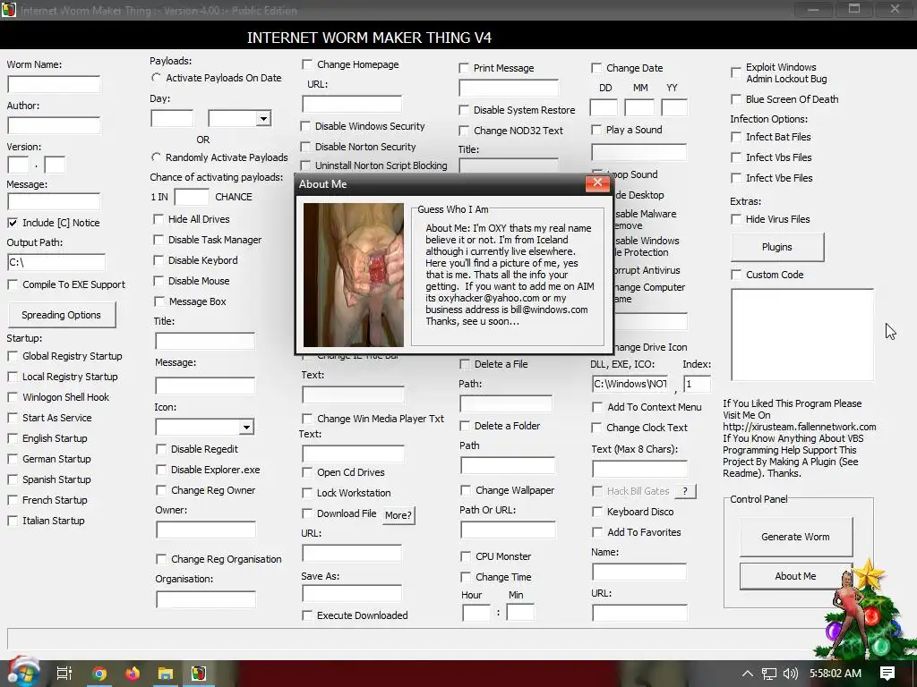Click the 1 IN chance input box

tap(192, 197)
